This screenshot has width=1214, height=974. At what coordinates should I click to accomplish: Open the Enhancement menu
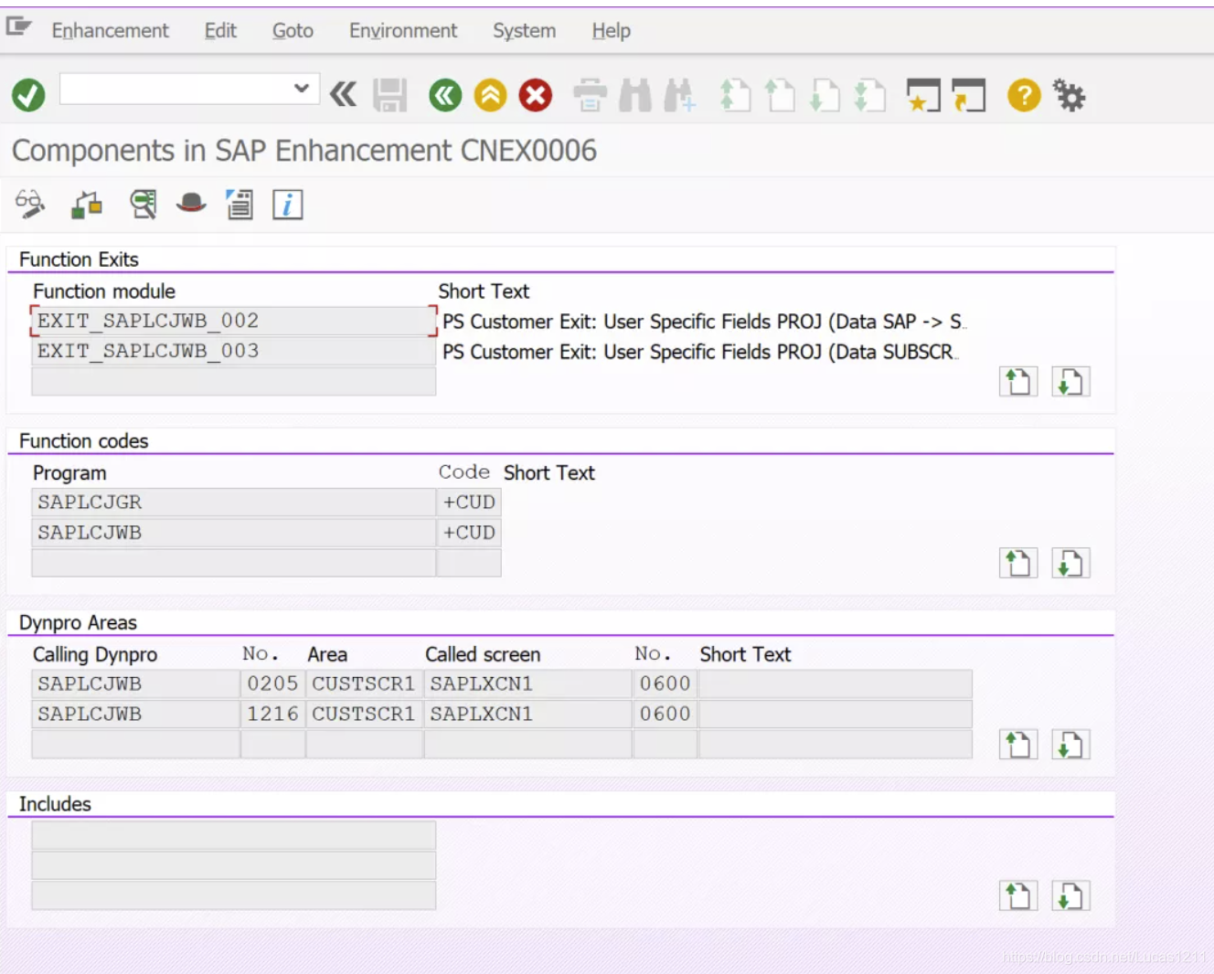(110, 31)
